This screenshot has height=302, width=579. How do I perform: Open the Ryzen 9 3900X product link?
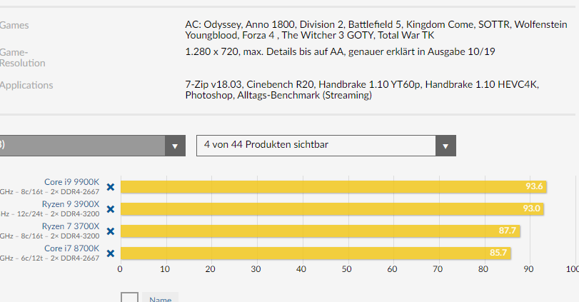71,204
